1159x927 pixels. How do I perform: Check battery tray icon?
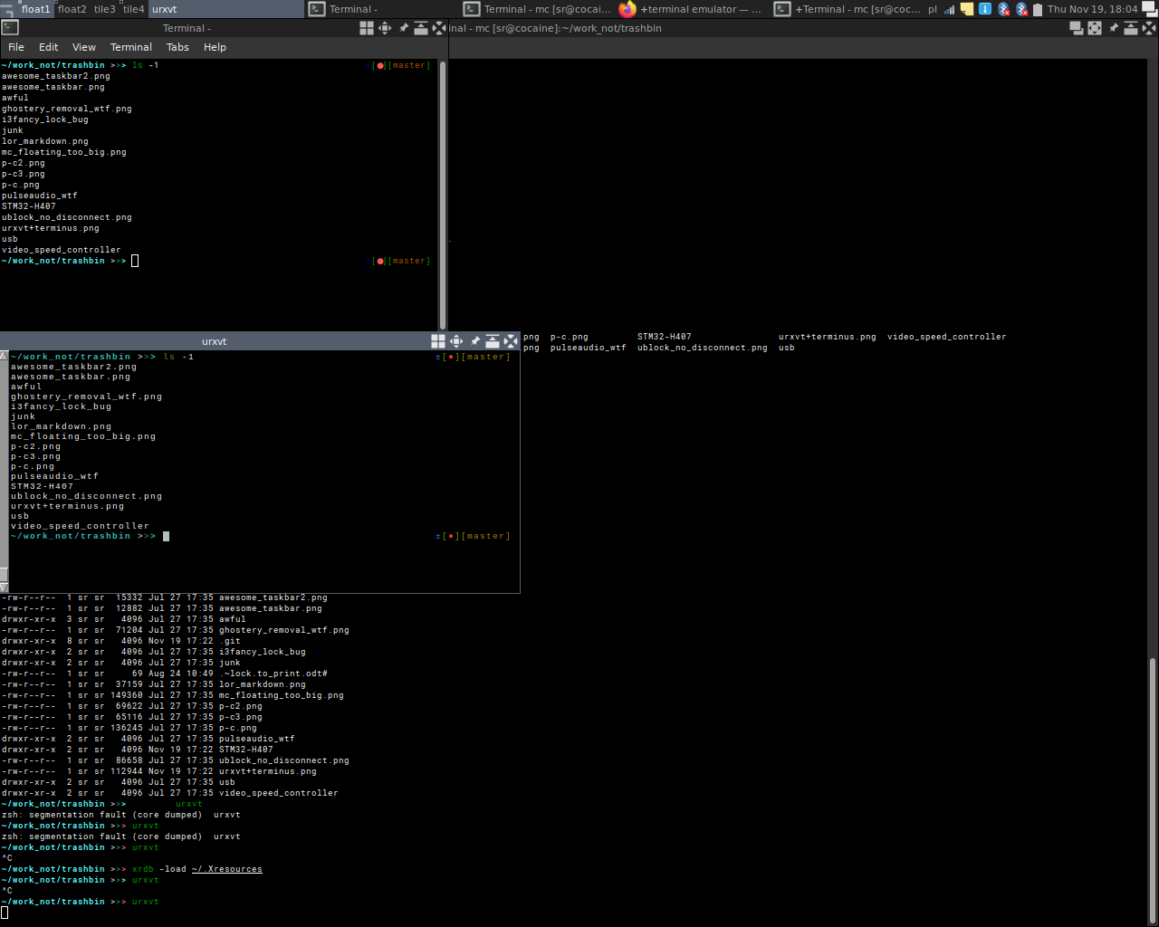click(1038, 9)
